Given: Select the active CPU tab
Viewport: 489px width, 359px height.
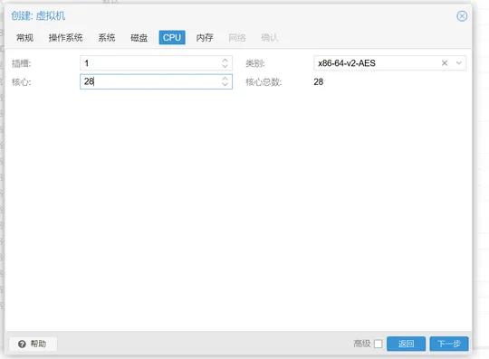Looking at the screenshot, I should pos(172,38).
